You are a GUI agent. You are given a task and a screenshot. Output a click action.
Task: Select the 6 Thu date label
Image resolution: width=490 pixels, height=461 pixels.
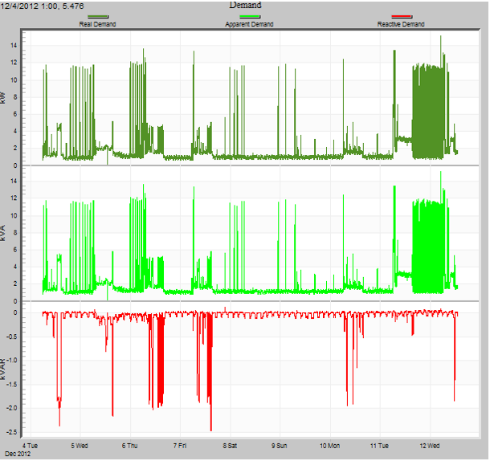click(129, 444)
